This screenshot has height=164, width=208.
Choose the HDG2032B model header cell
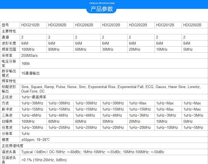click(x=111, y=25)
